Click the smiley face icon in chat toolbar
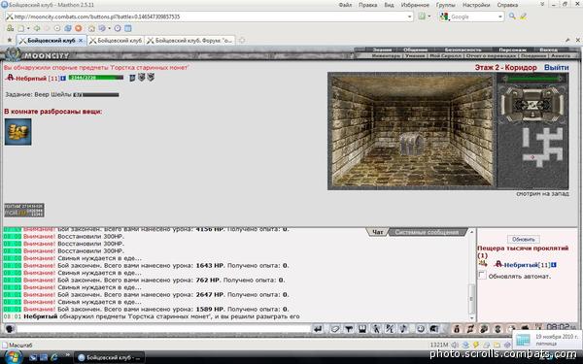The width and height of the screenshot is (583, 364). pyautogui.click(x=421, y=329)
